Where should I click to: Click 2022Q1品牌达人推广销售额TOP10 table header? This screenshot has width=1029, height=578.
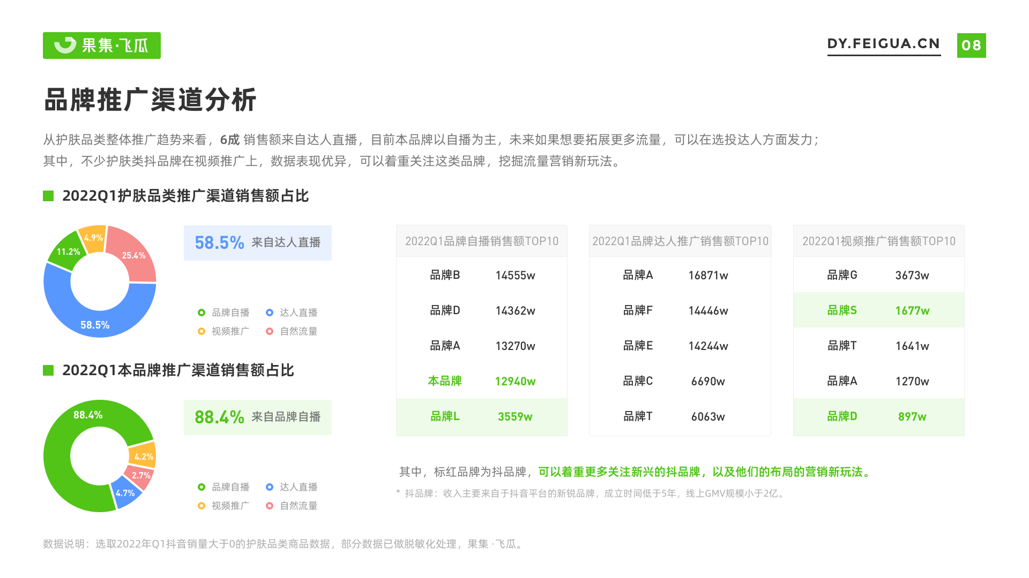[680, 241]
